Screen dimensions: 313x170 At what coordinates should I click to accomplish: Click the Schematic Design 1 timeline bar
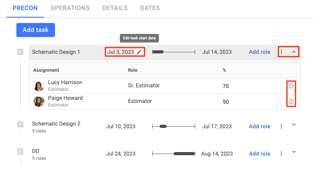(174, 52)
